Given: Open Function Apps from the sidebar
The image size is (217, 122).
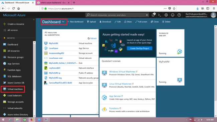Looking at the screenshot, I should [14, 70].
